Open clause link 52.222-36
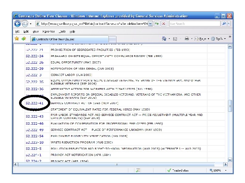The height and width of the screenshot is (183, 245). [34, 89]
